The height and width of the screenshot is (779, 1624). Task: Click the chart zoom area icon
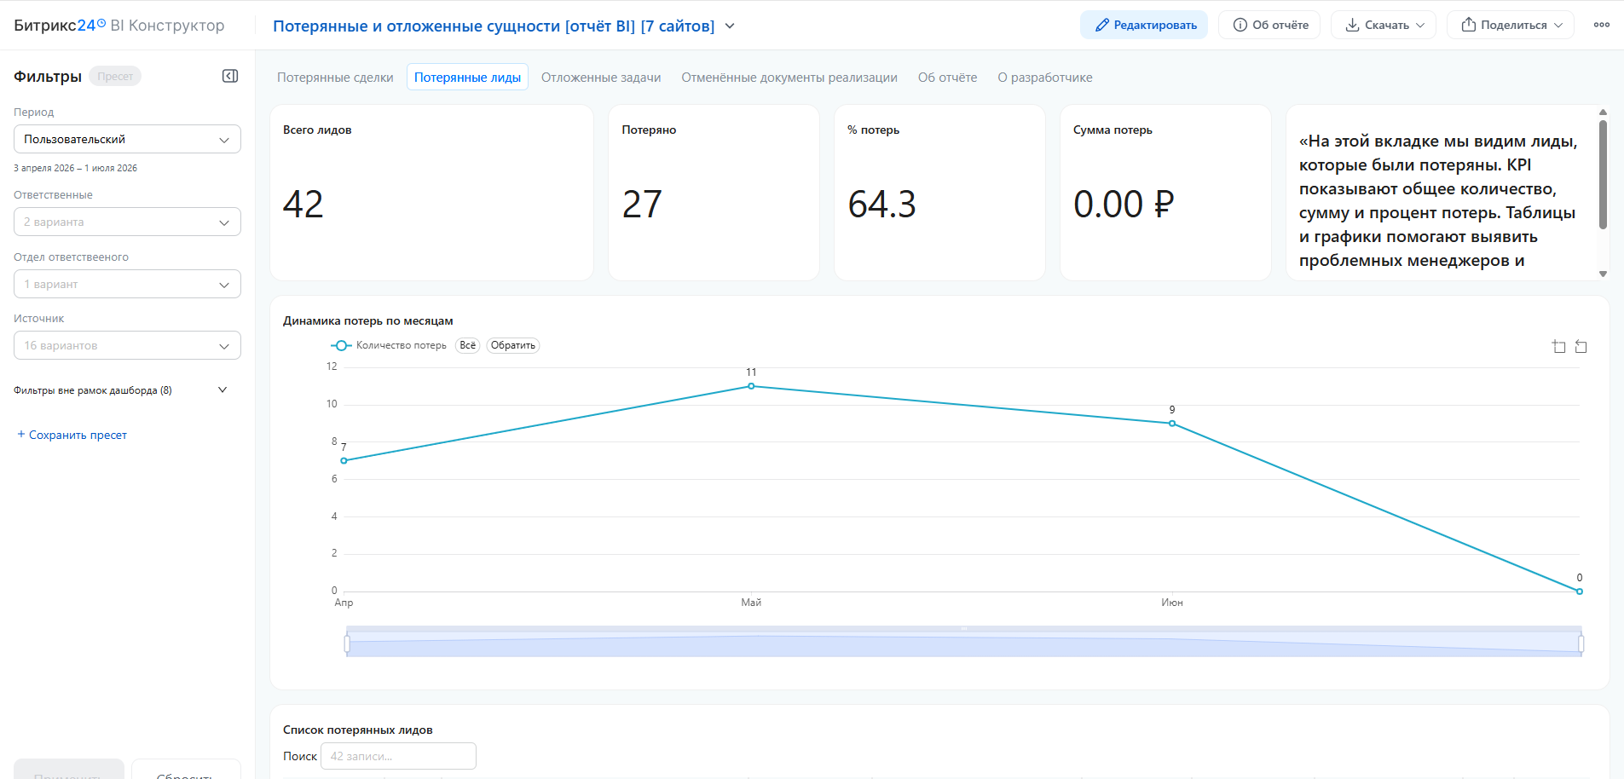[1559, 346]
